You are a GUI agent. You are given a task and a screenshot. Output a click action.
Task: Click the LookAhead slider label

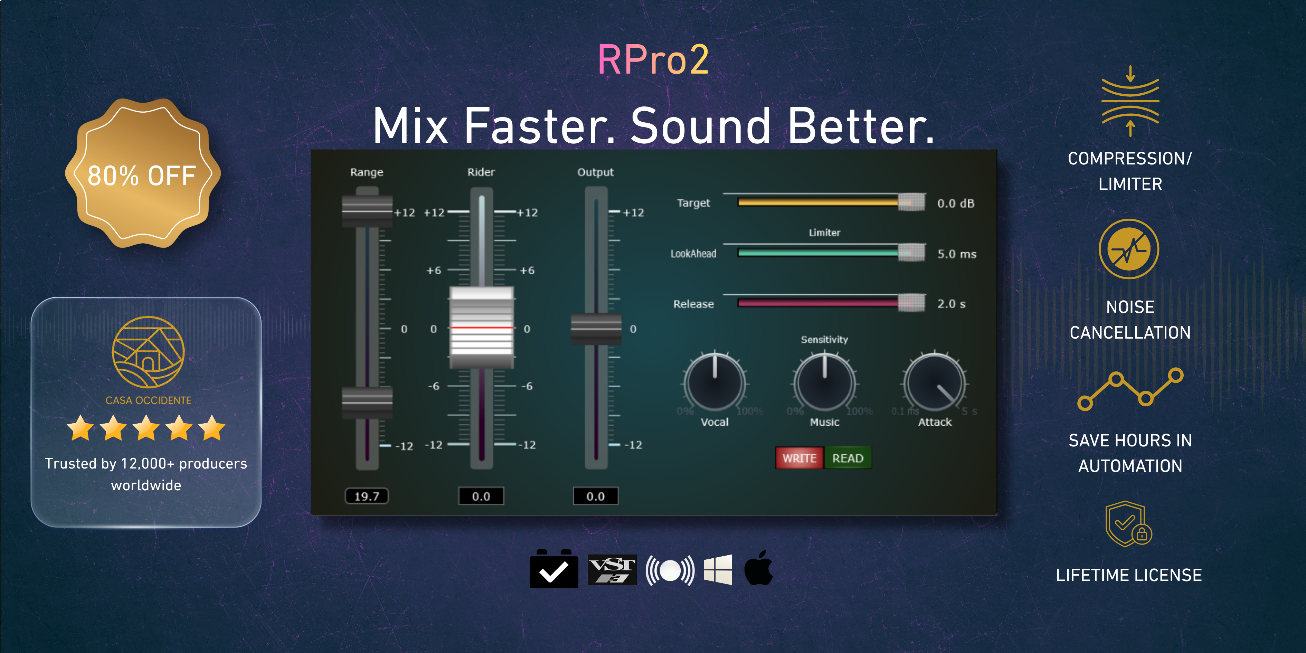click(x=693, y=254)
